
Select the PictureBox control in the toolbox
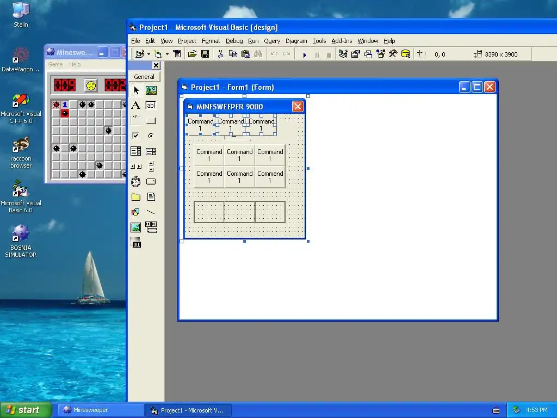click(151, 90)
